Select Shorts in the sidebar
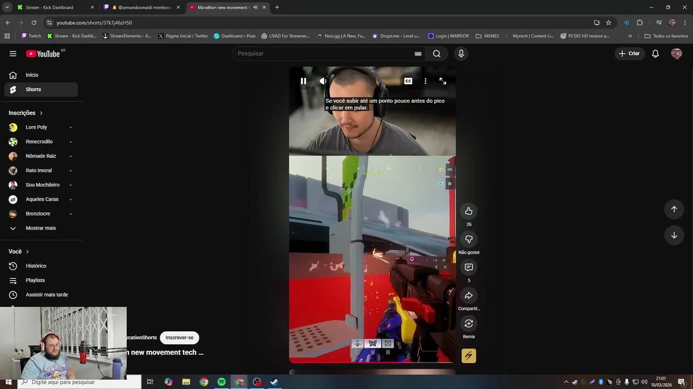The height and width of the screenshot is (389, 693). click(41, 89)
